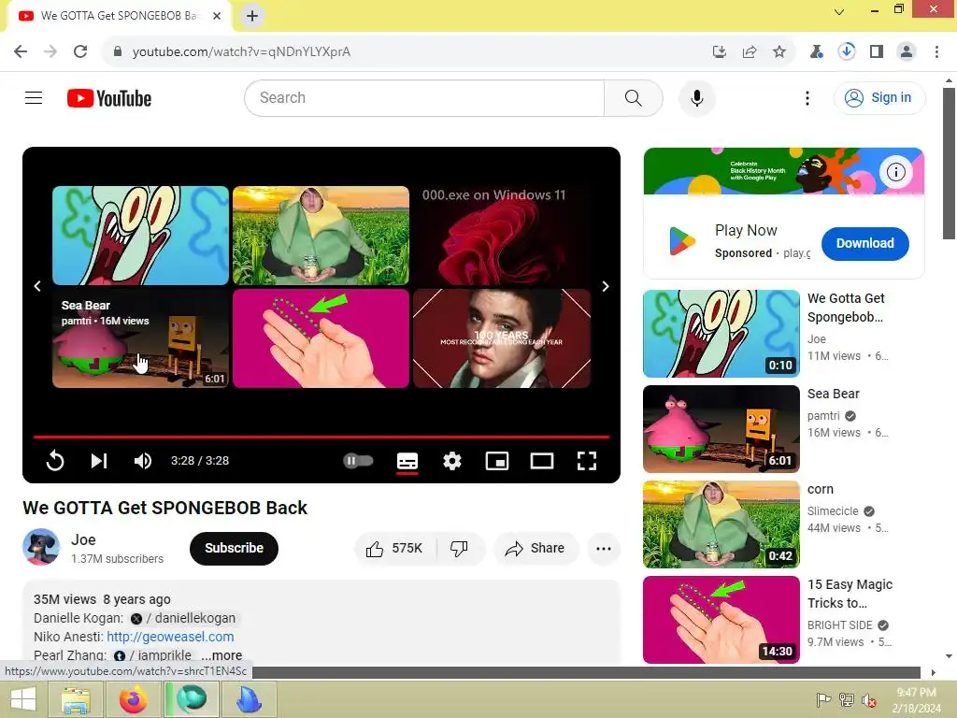Open Chrome profile icon
957x718 pixels.
click(x=907, y=52)
